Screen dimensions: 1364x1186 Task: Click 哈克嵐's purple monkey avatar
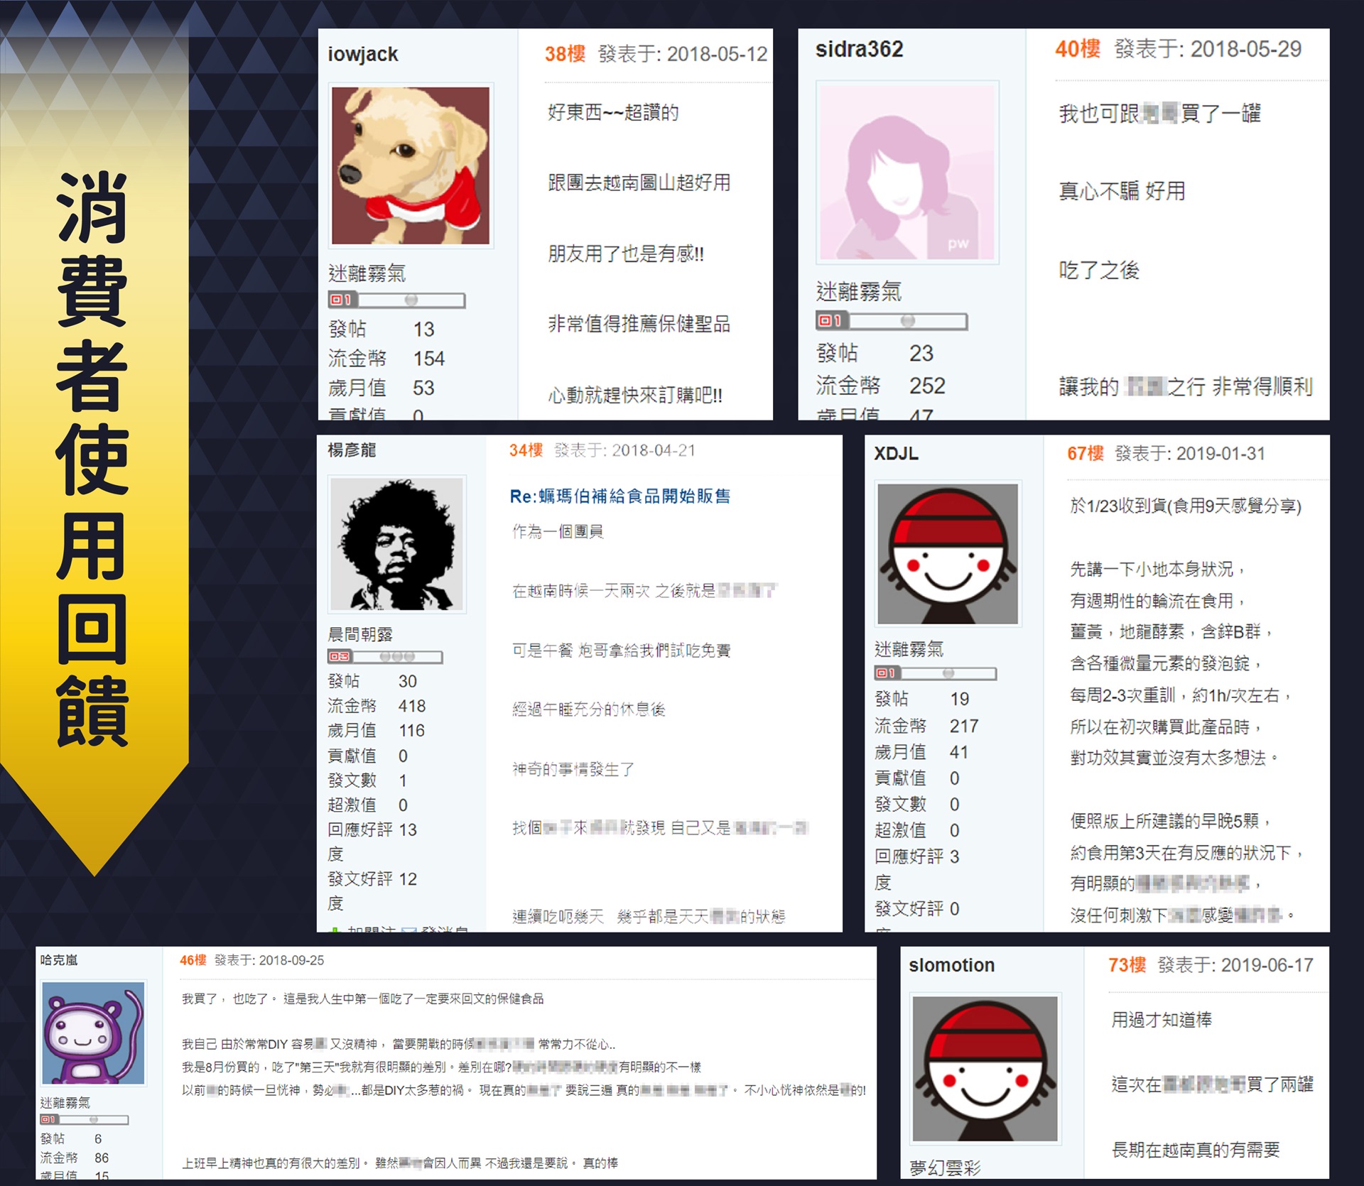[93, 1033]
